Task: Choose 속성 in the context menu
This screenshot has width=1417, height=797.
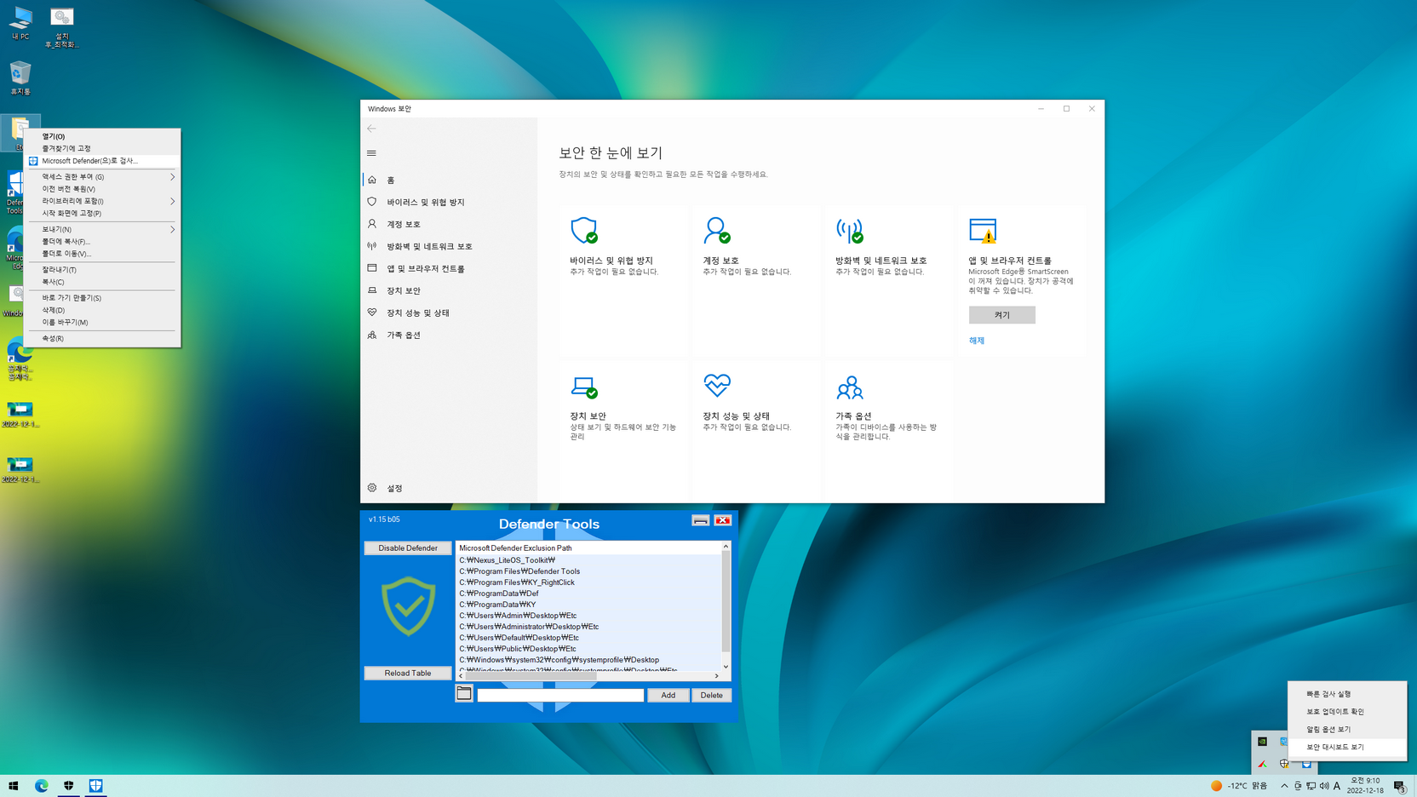Action: [102, 338]
